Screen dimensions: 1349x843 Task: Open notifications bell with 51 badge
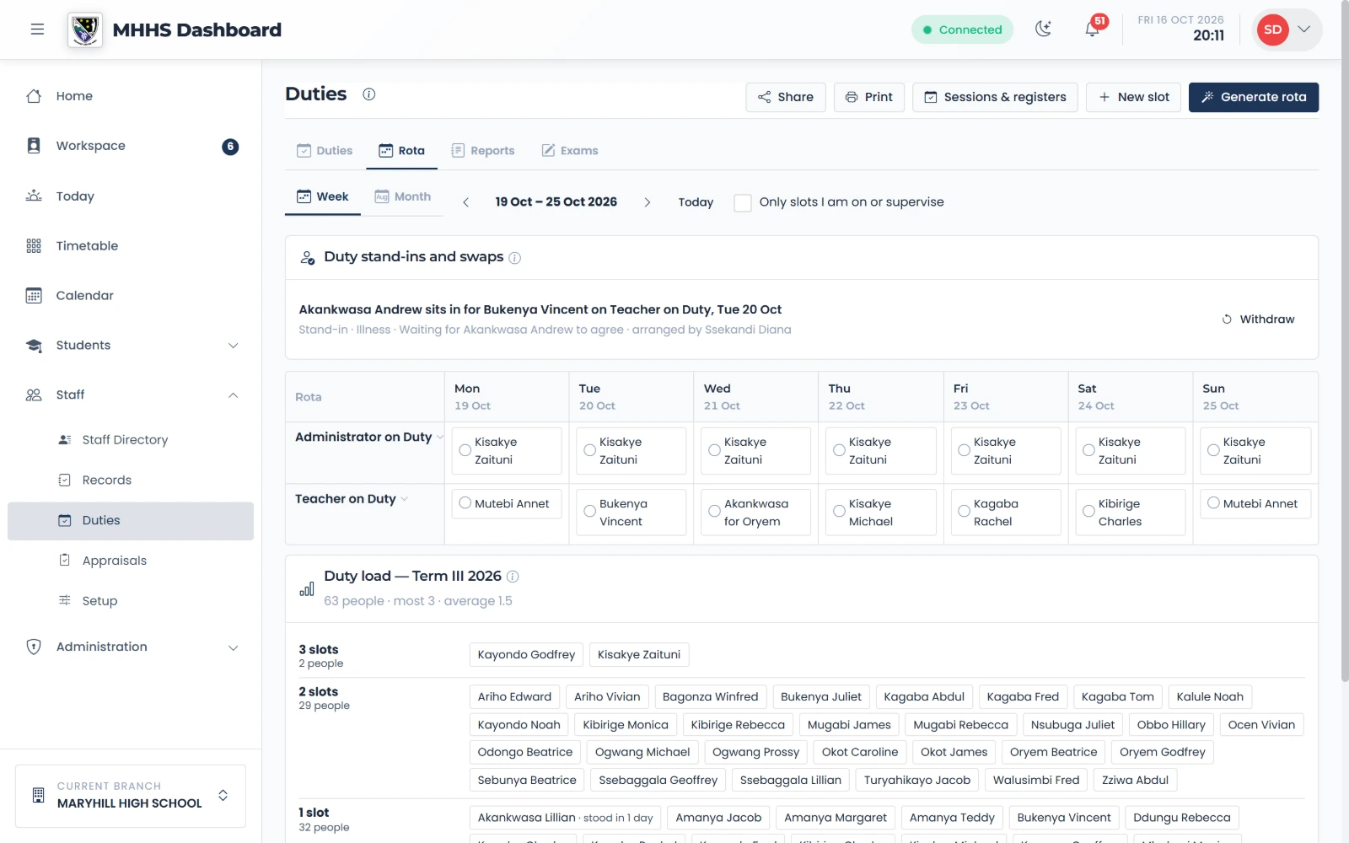click(1093, 30)
